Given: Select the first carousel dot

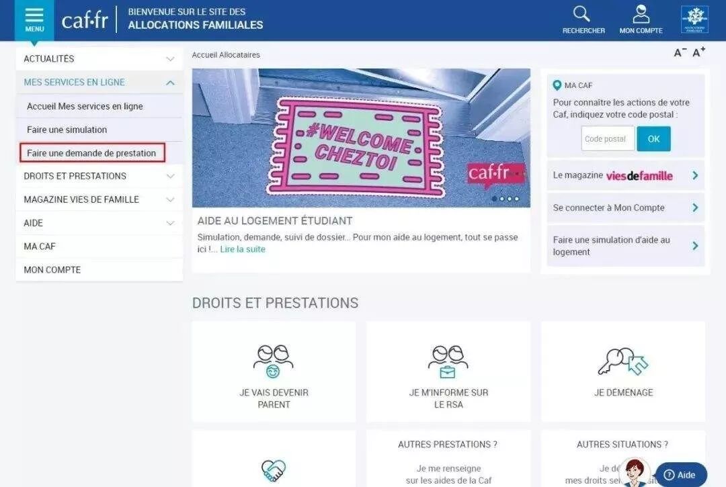Looking at the screenshot, I should 495,199.
